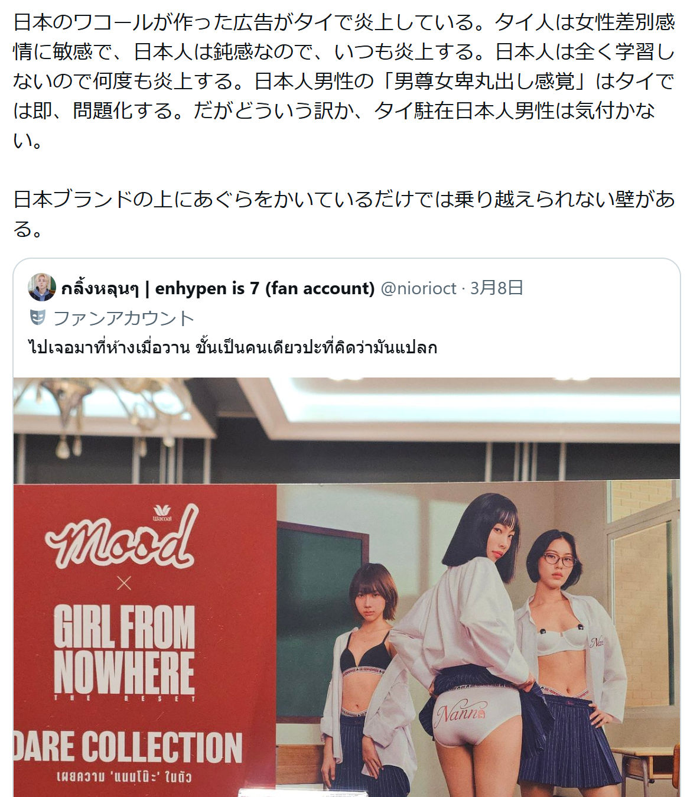Image resolution: width=687 pixels, height=797 pixels.
Task: Click the fan account mask icon
Action: 38,318
